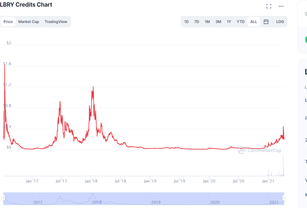The image size is (307, 208).
Task: Click the Jul '18 axis label
Action: click(120, 181)
